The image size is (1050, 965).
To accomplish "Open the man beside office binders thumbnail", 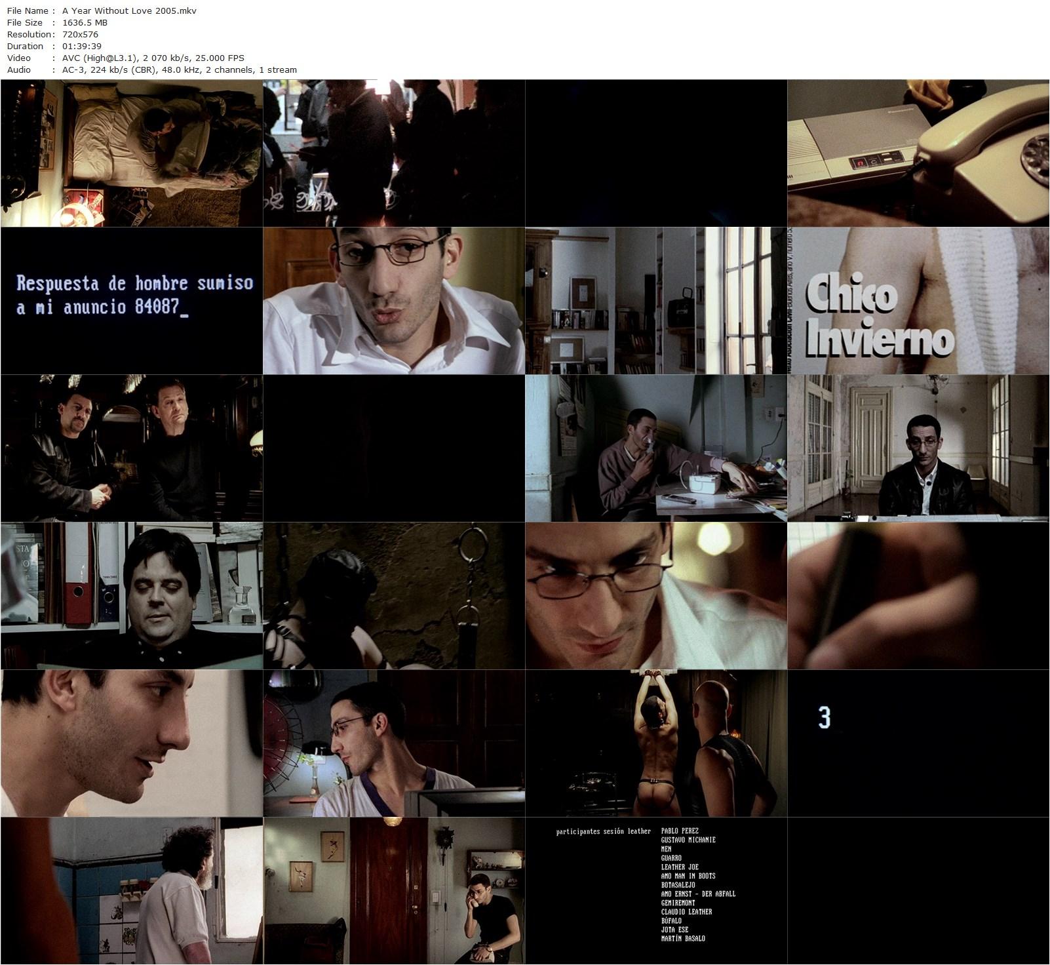I will pyautogui.click(x=132, y=596).
